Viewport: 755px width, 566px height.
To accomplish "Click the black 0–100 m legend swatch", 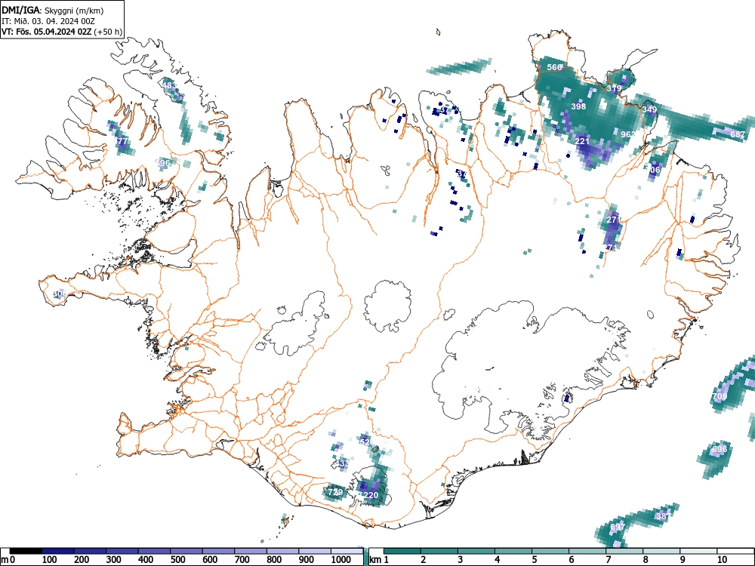I will click(x=26, y=551).
